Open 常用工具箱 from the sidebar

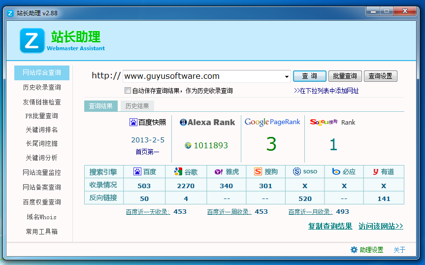click(x=42, y=232)
